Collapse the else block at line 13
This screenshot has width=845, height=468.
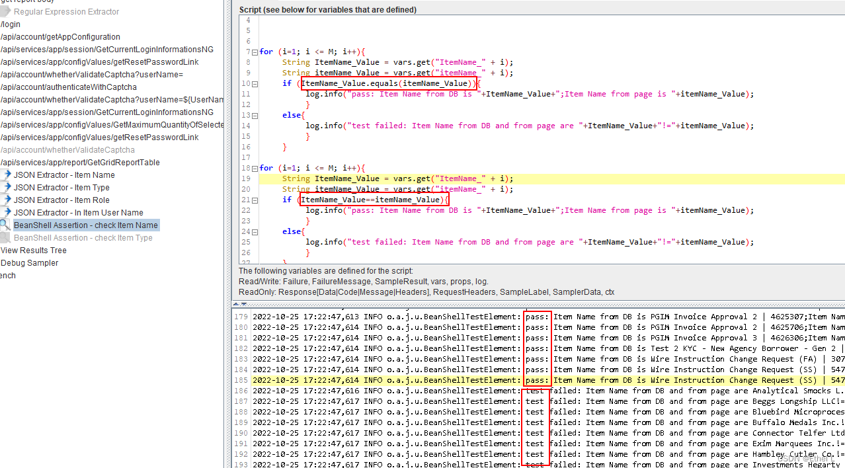point(255,115)
